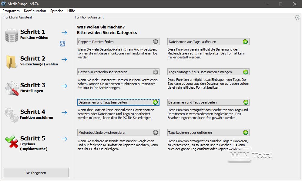The height and width of the screenshot is (181, 302).
Task: Expand Schritt 1 using its blue arrow
Action: [x=64, y=33]
